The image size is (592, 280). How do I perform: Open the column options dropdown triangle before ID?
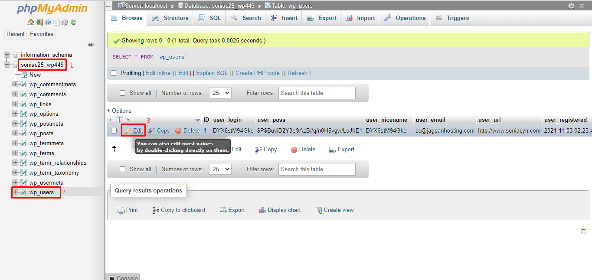click(x=198, y=120)
